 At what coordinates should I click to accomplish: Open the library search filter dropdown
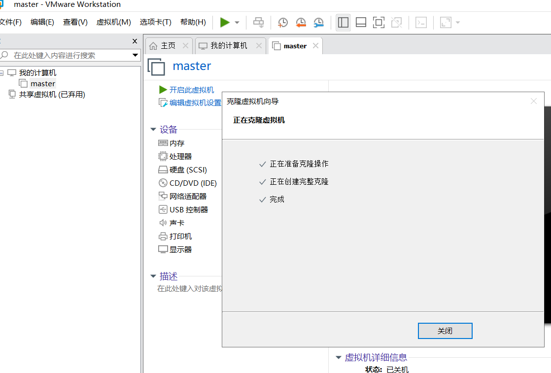coord(136,55)
